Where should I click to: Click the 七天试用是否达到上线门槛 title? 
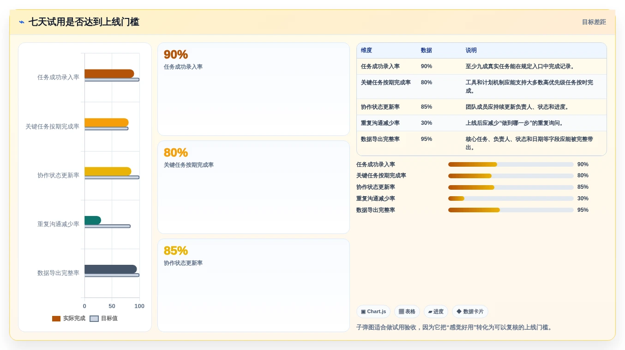pyautogui.click(x=84, y=22)
